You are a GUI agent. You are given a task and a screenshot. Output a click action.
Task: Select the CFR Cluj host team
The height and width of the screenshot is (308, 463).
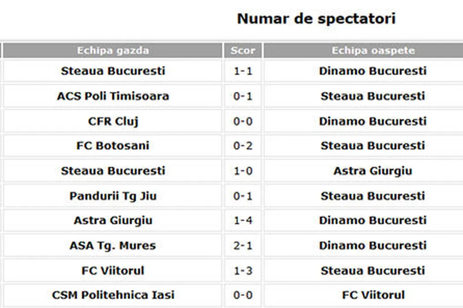[113, 121]
